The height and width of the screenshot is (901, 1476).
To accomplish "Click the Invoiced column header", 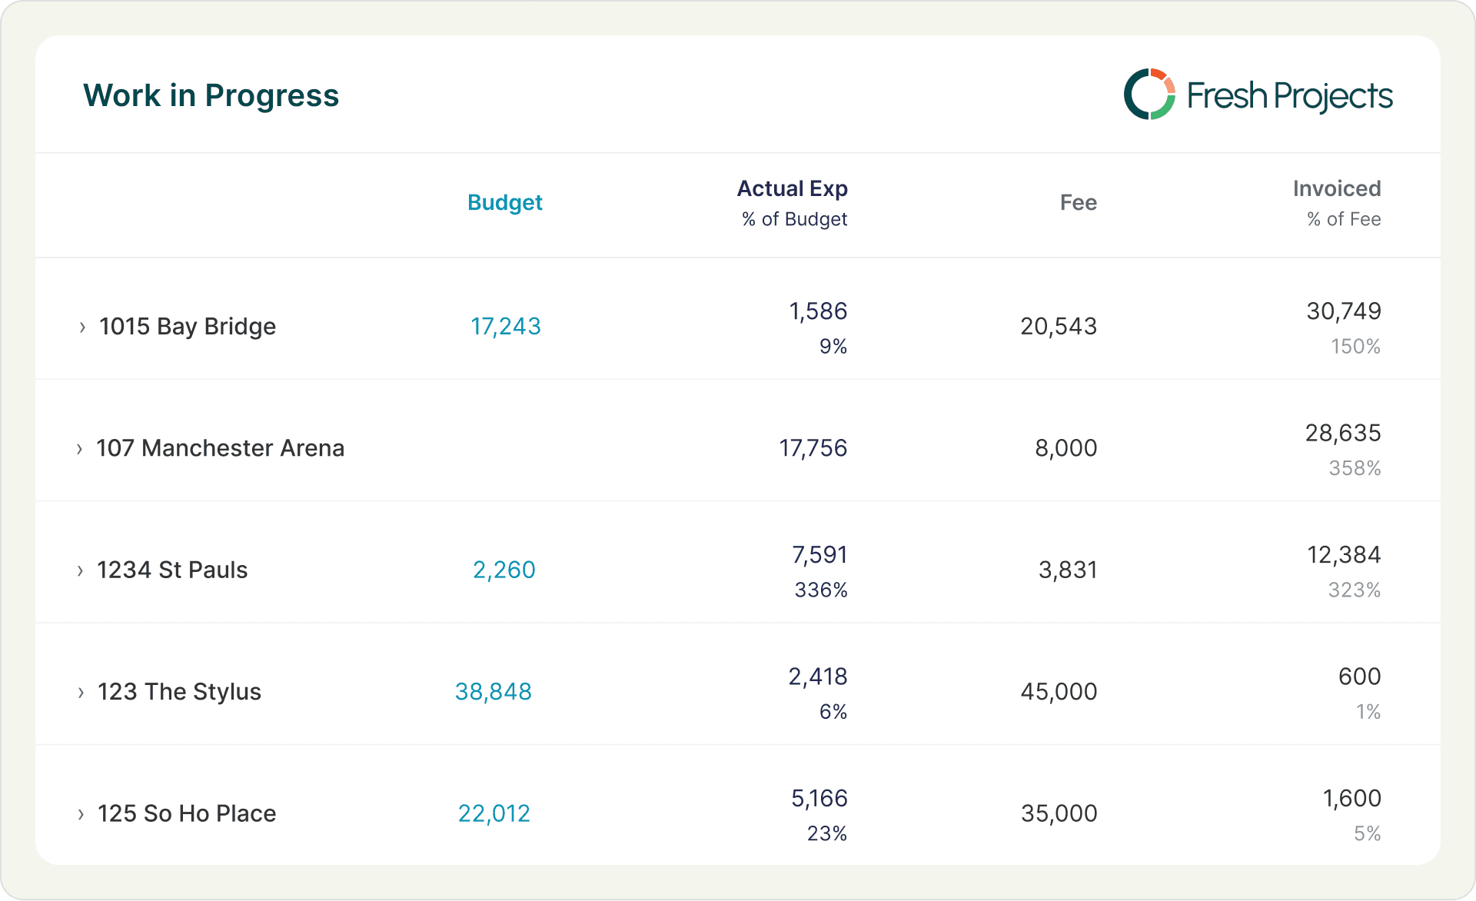I will pyautogui.click(x=1336, y=189).
